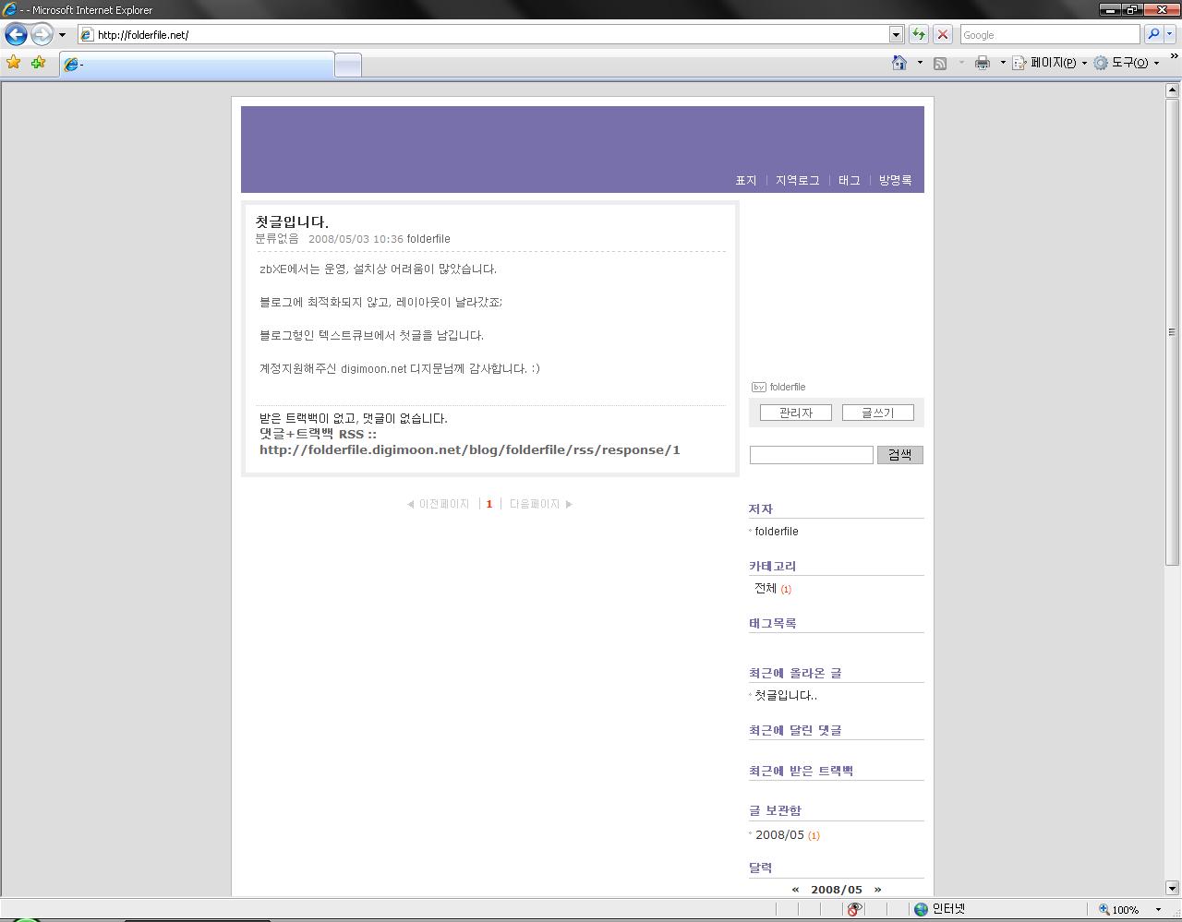Image resolution: width=1182 pixels, height=922 pixels.
Task: Open the Favorites Center star icon
Action: 14,63
